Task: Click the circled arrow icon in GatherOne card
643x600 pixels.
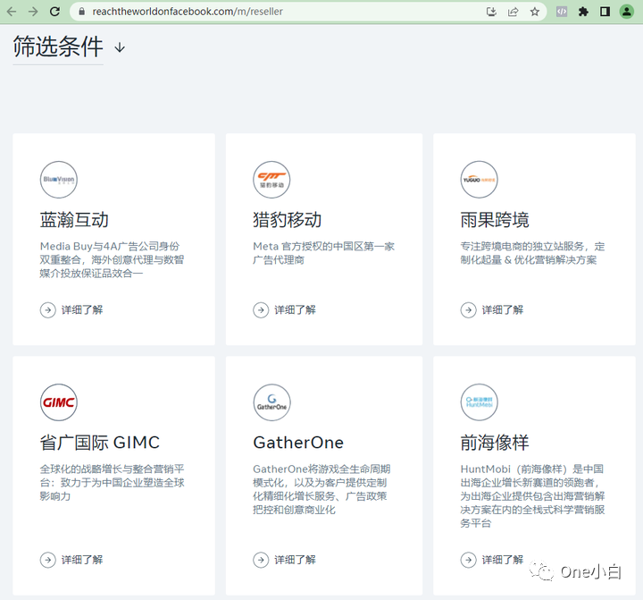Action: click(x=261, y=560)
